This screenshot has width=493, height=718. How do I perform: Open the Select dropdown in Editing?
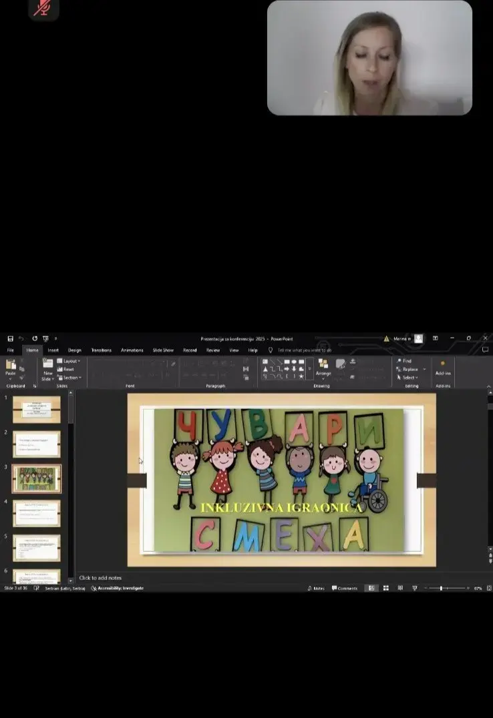click(x=407, y=378)
